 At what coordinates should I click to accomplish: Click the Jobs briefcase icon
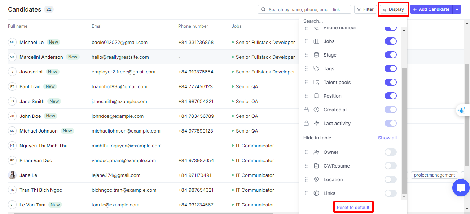[x=316, y=41]
